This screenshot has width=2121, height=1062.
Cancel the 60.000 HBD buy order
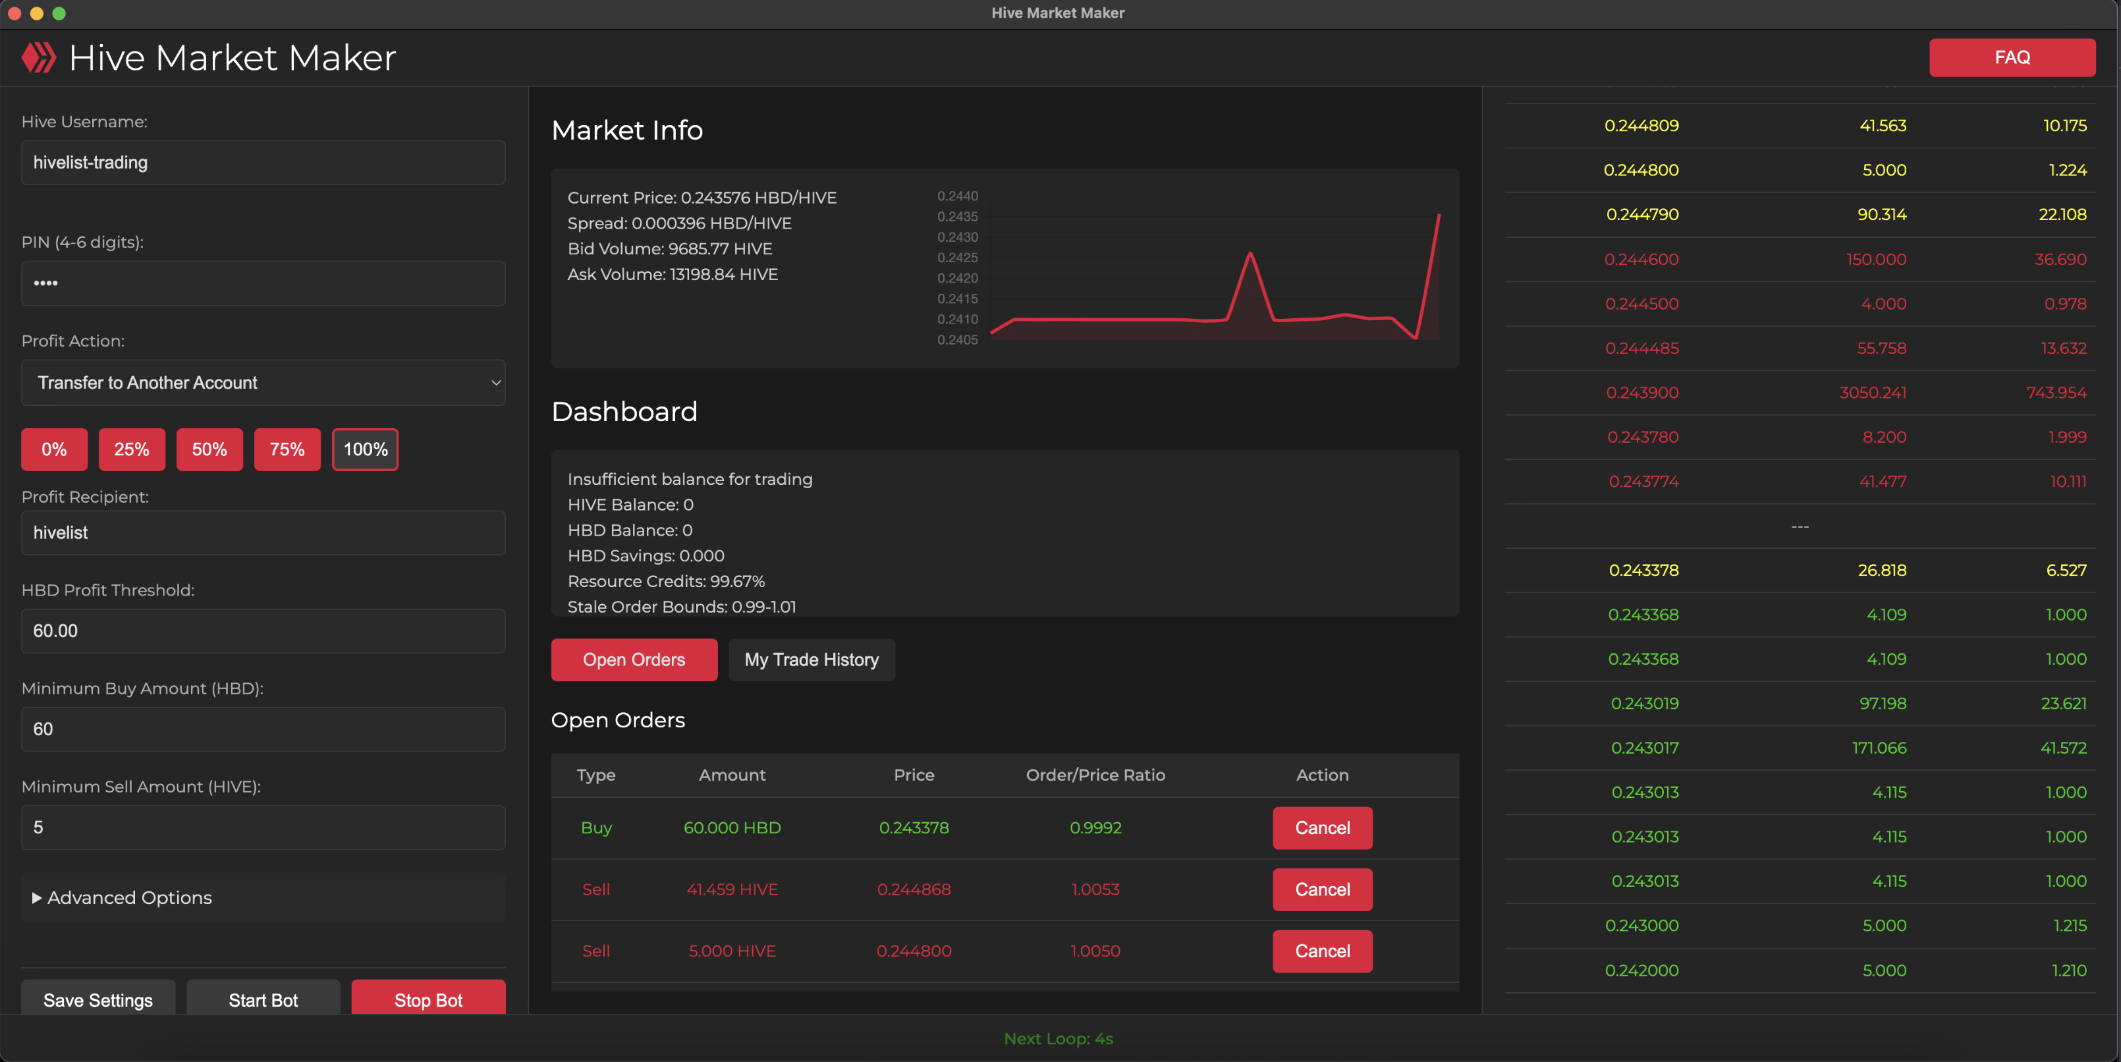pyautogui.click(x=1323, y=828)
